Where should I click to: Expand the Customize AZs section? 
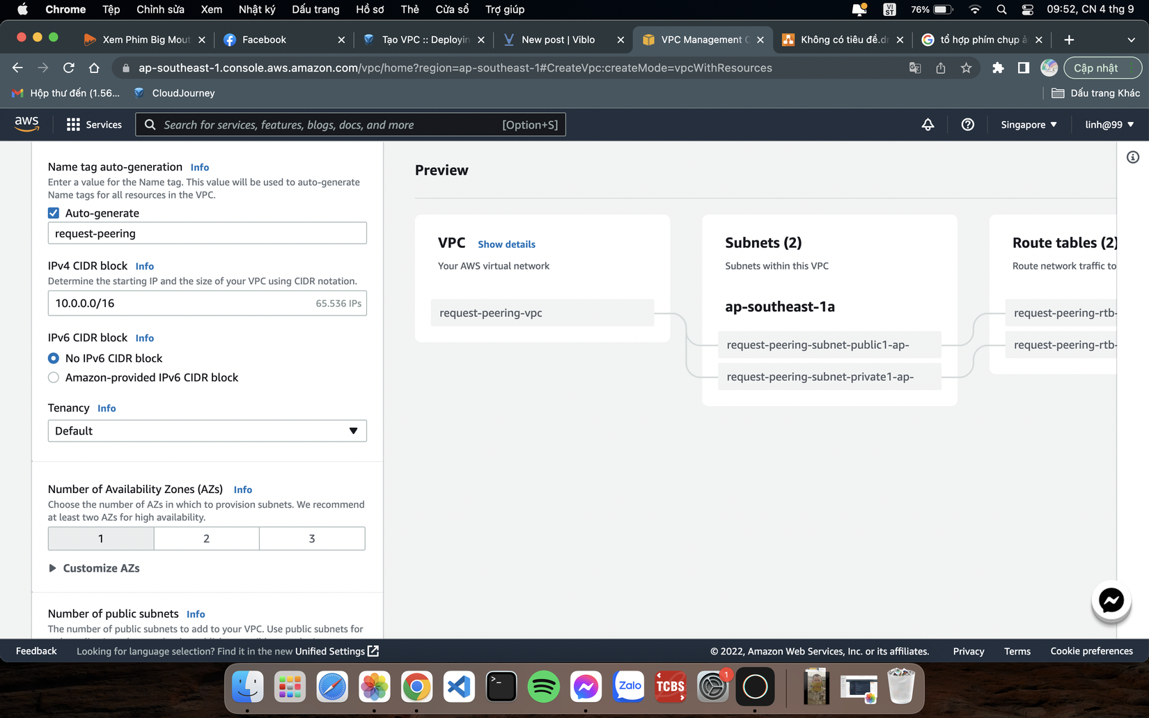(x=94, y=568)
